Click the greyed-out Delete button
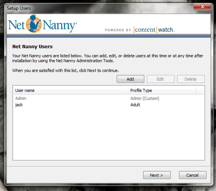 pyautogui.click(x=191, y=79)
